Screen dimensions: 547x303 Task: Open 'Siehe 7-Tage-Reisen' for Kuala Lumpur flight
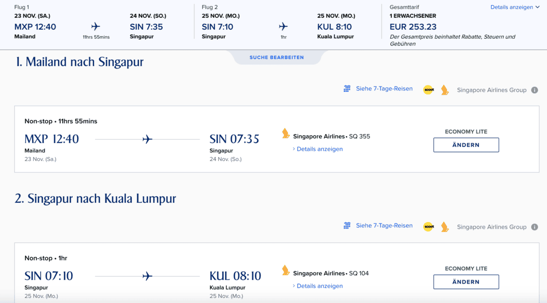tap(384, 226)
